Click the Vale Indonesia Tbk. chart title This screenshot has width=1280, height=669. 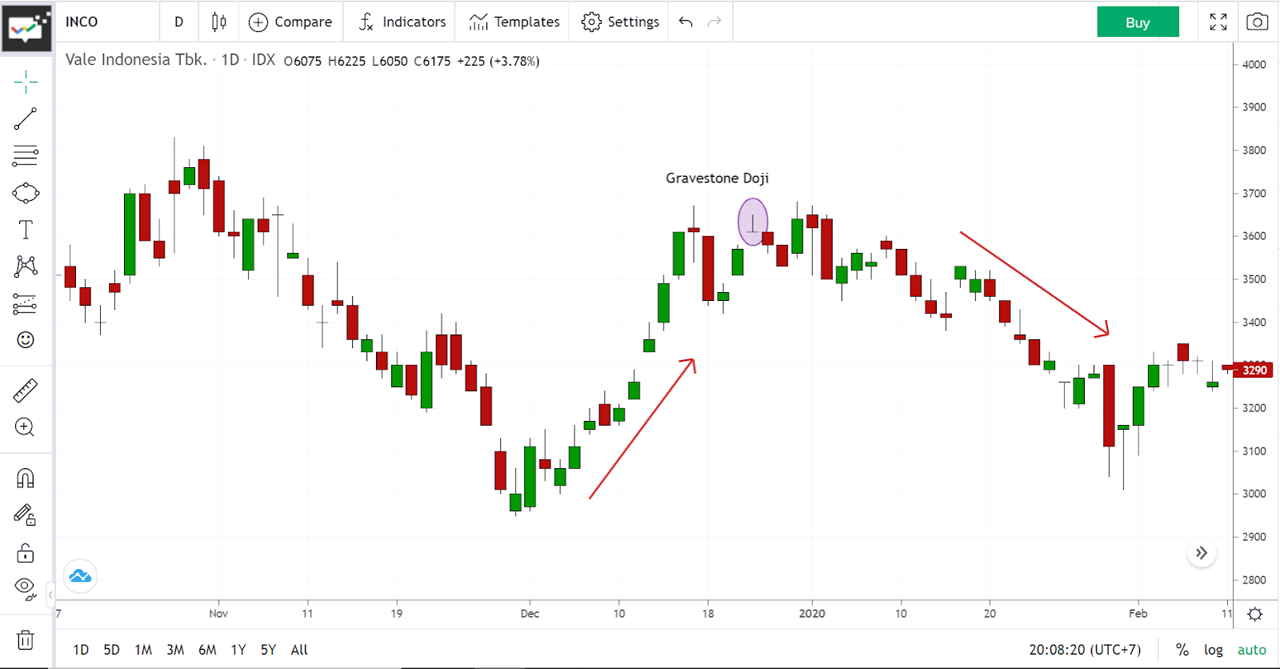pos(136,60)
